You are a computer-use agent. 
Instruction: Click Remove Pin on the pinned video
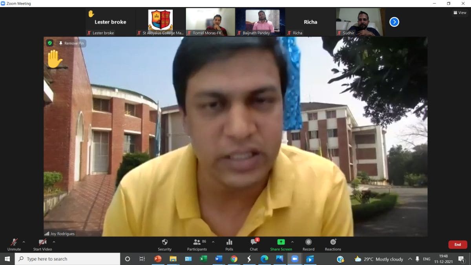point(71,43)
